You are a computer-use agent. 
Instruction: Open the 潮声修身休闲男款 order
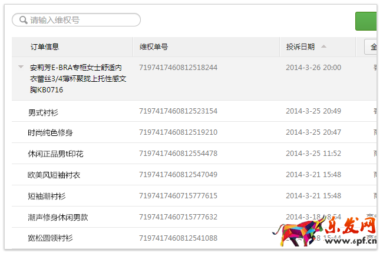click(57, 217)
